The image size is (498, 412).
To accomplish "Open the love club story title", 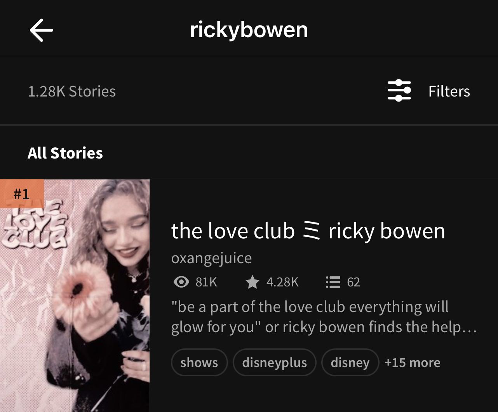I will pyautogui.click(x=308, y=231).
